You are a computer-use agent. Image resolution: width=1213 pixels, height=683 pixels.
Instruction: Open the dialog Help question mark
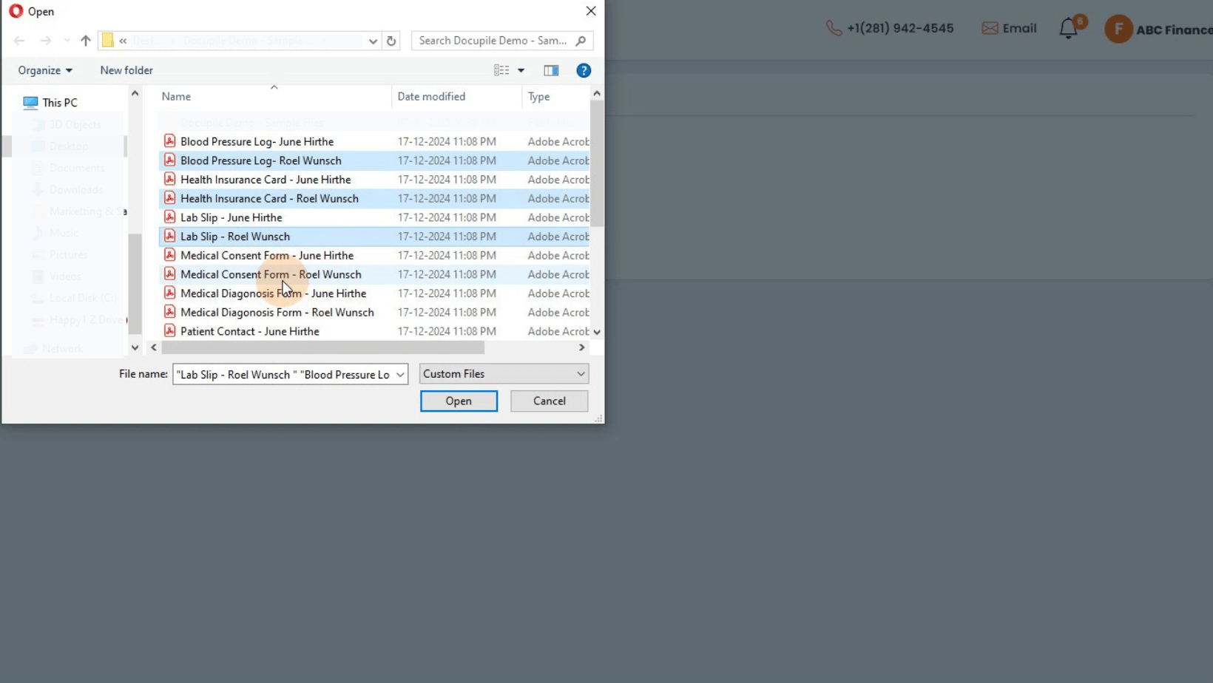click(584, 71)
